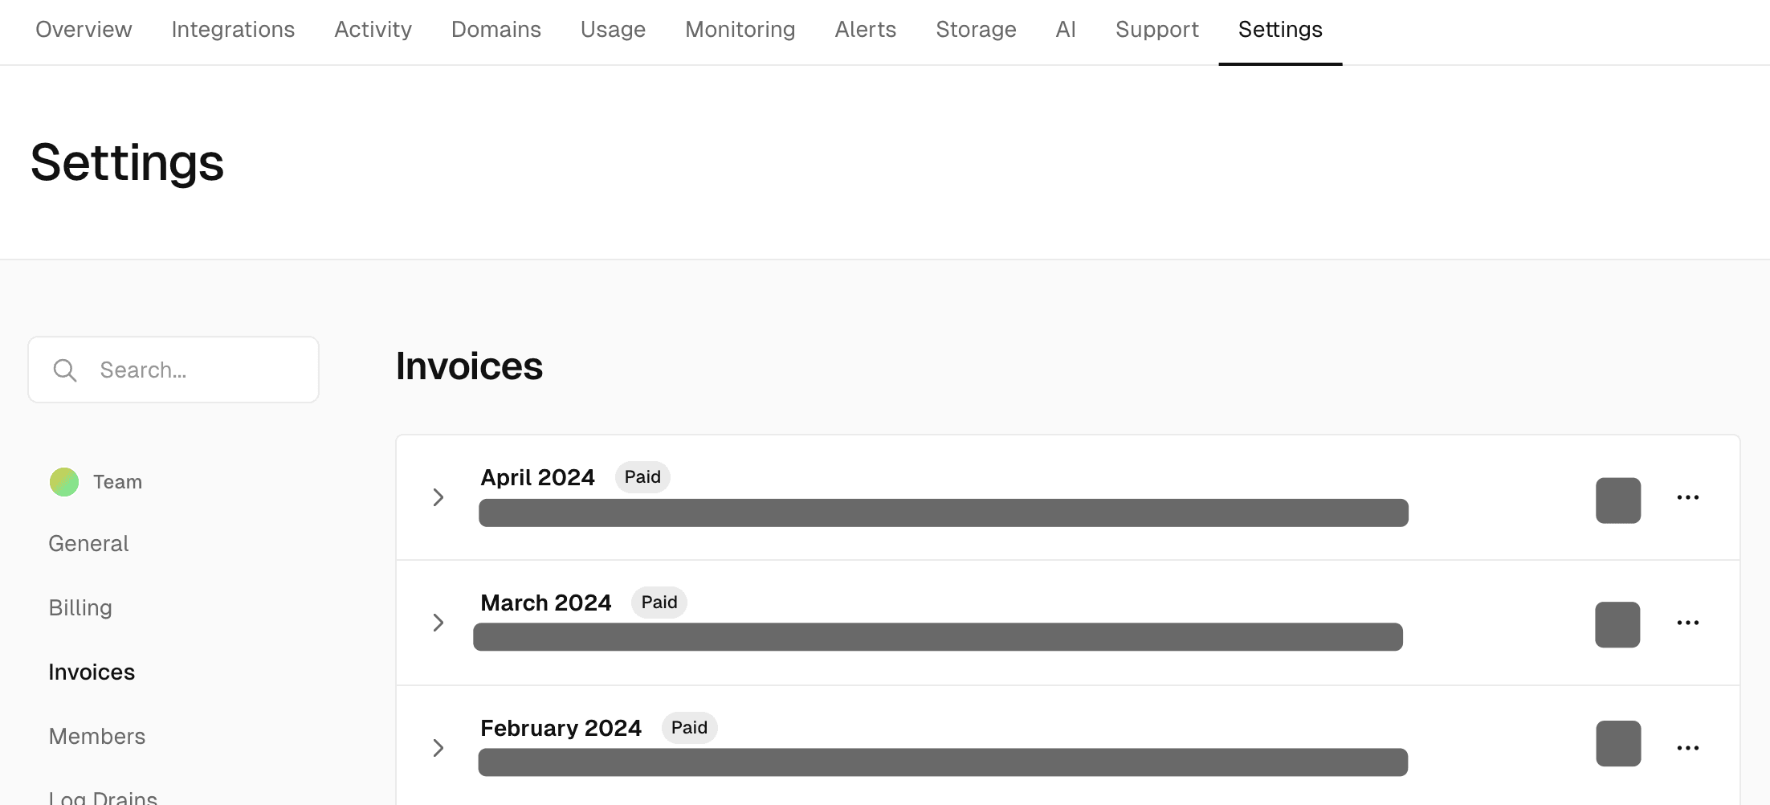Expand the February 2024 invoice row
Viewport: 1770px width, 805px height.
pos(438,748)
